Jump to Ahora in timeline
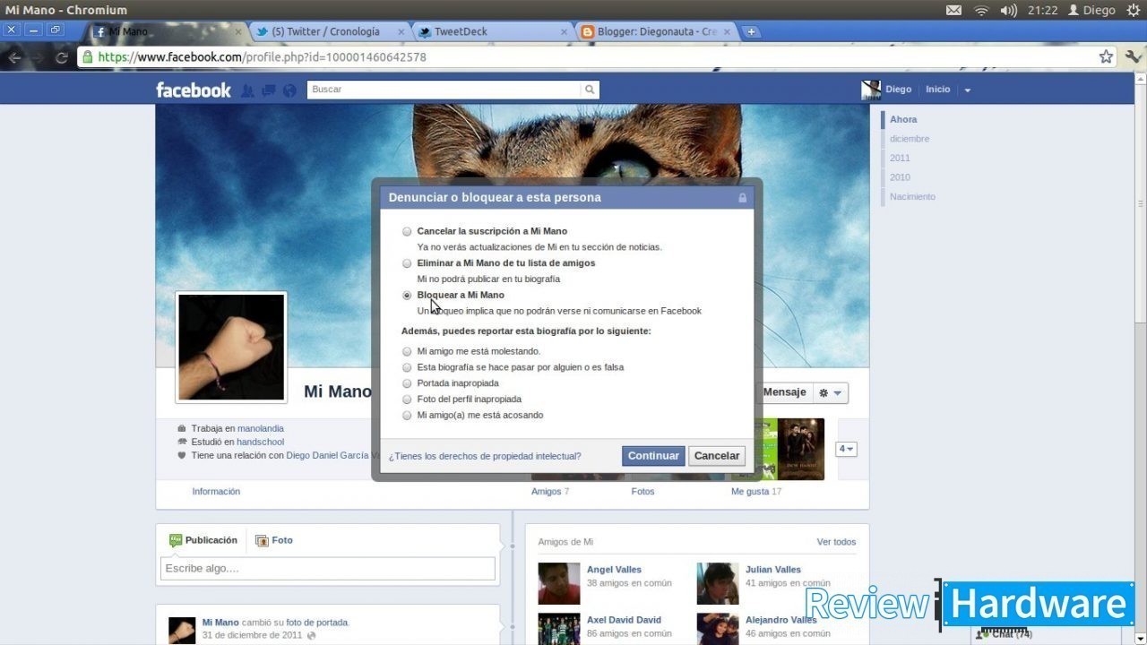 903,119
